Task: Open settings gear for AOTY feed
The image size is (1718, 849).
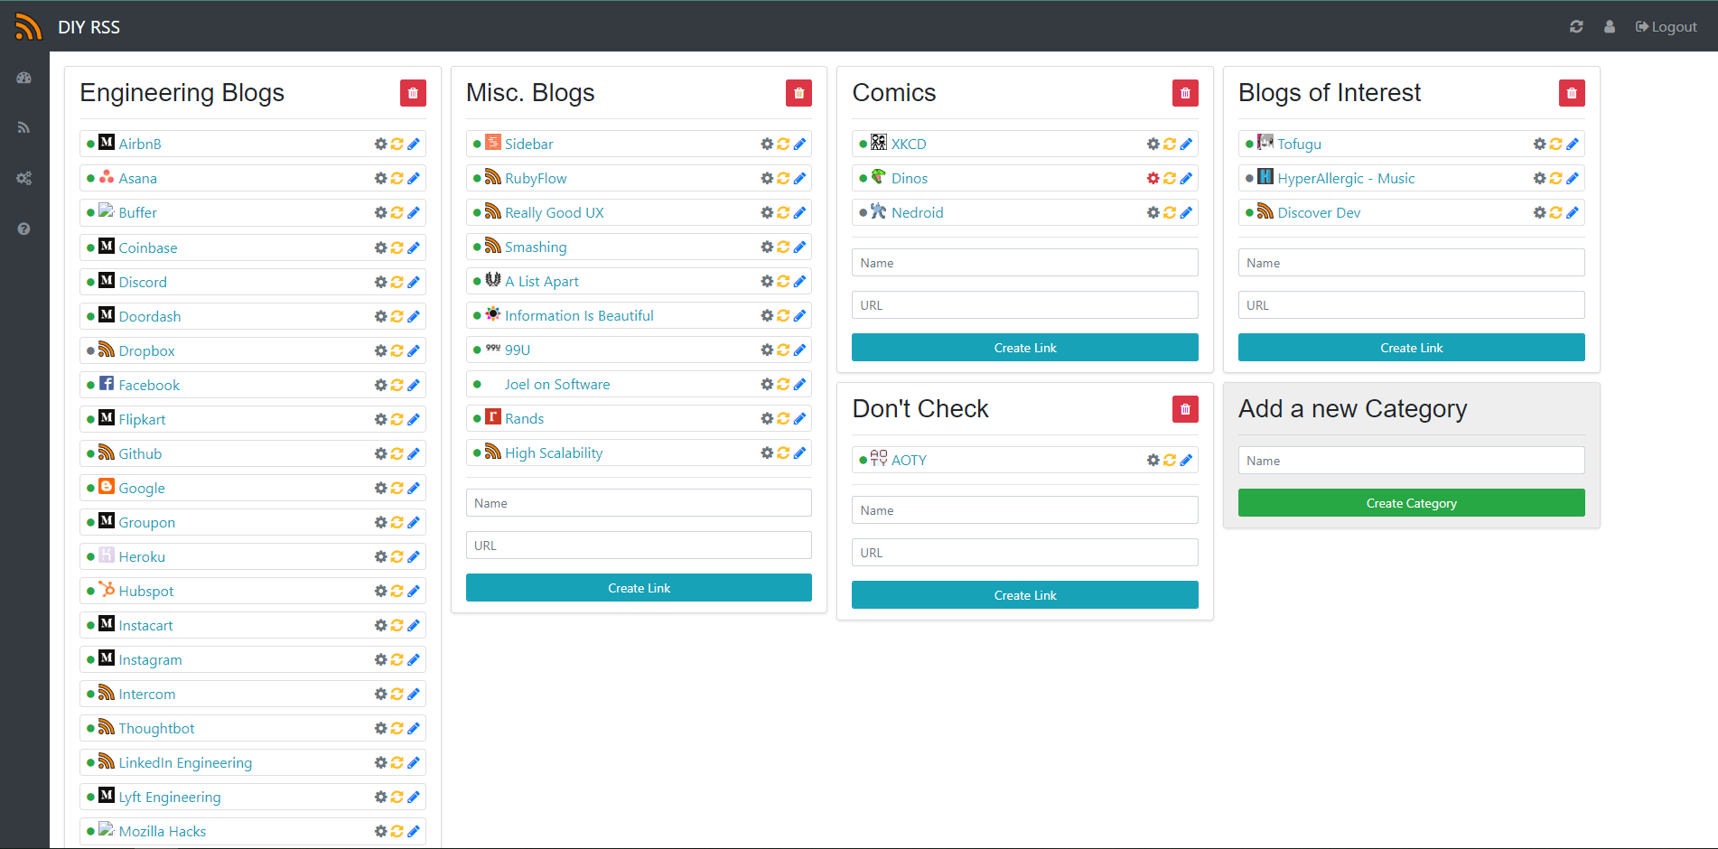Action: click(x=1153, y=460)
